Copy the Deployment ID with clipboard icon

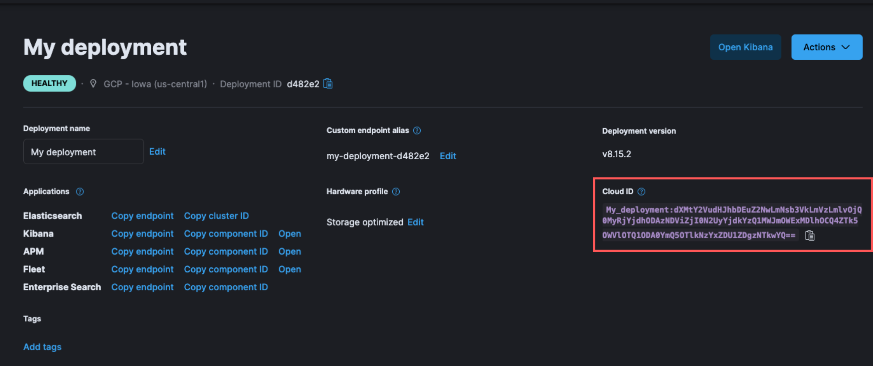click(x=328, y=84)
